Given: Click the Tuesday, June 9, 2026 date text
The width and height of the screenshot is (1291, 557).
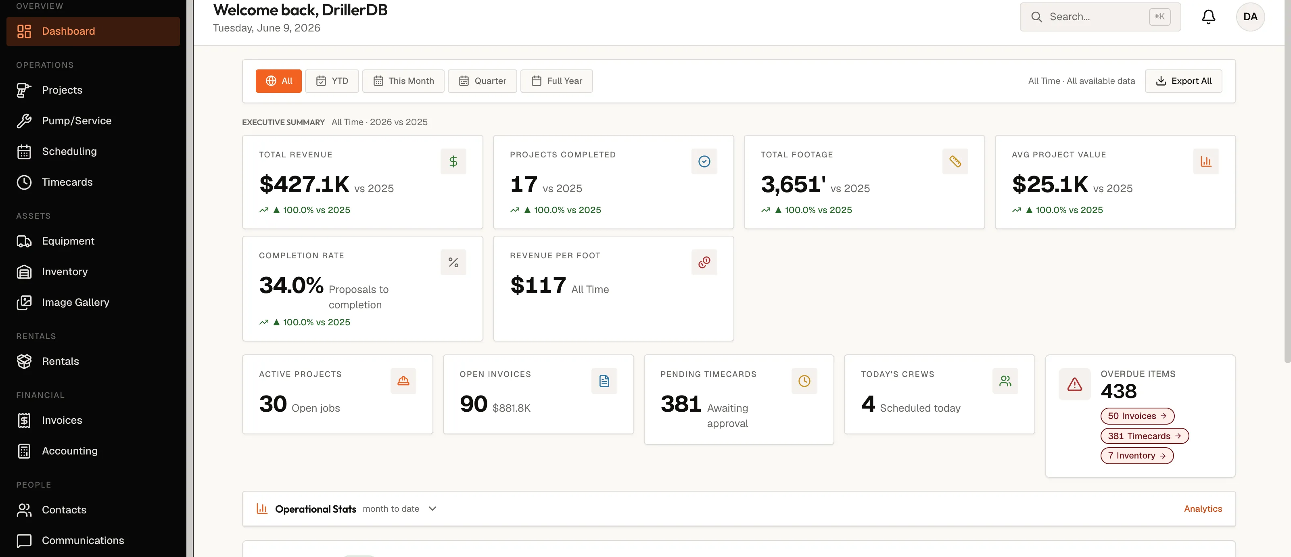Looking at the screenshot, I should click(x=267, y=28).
